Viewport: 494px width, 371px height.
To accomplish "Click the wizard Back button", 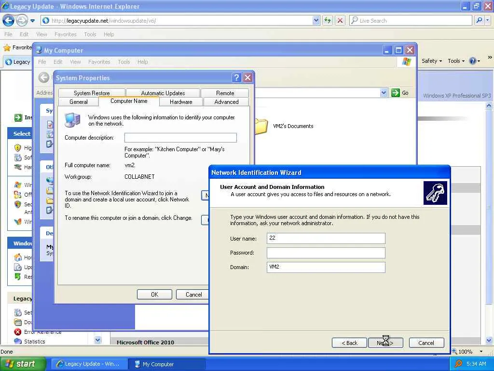I will point(349,342).
